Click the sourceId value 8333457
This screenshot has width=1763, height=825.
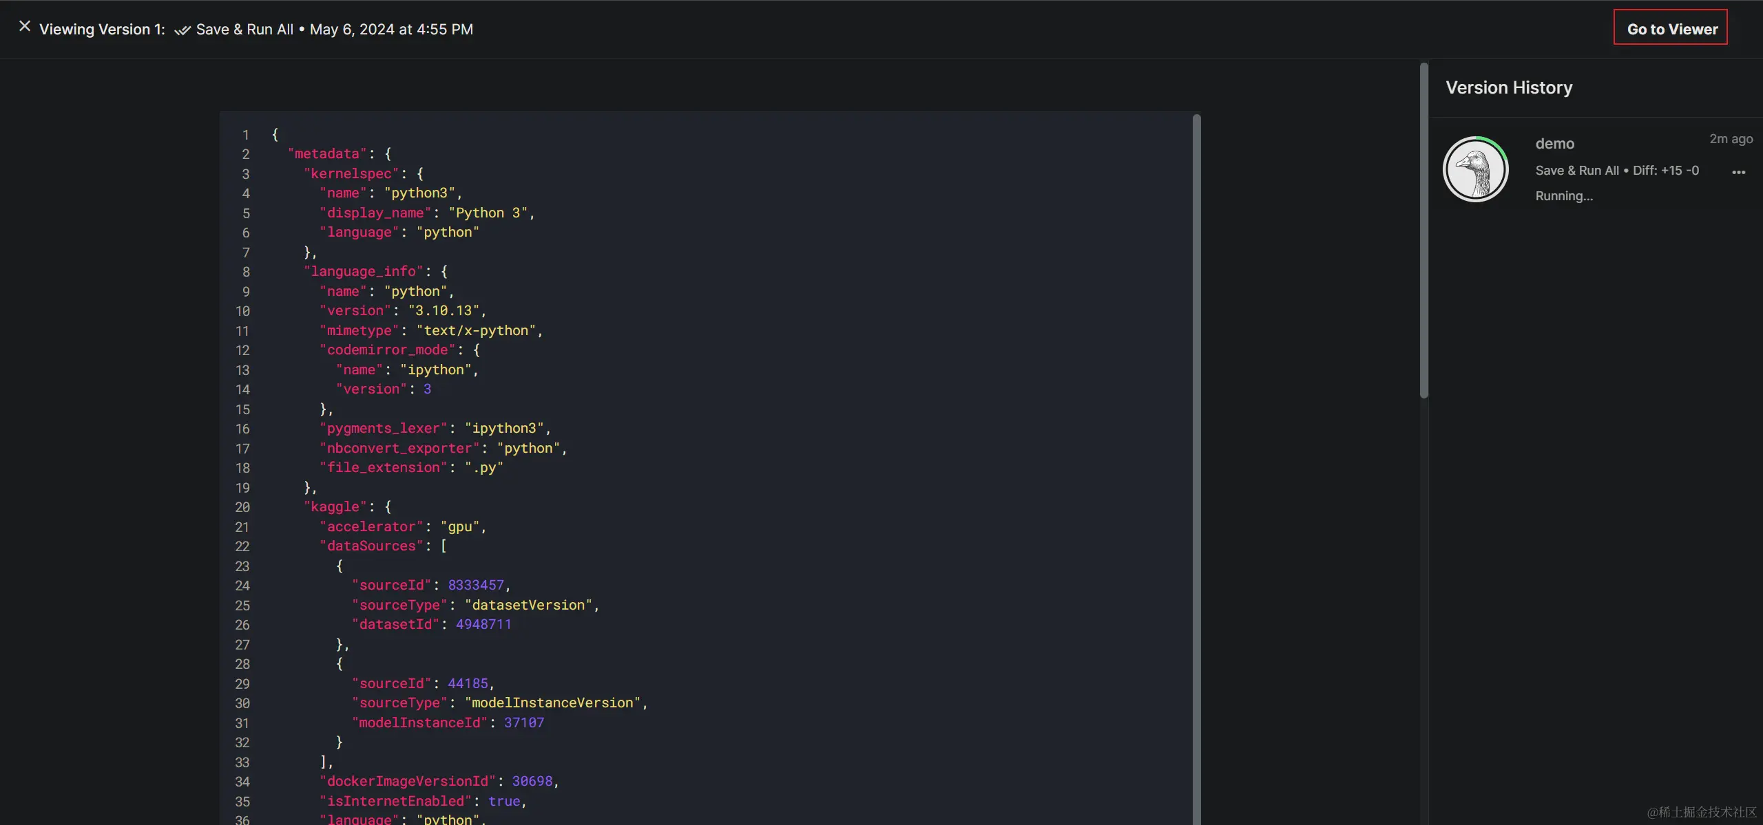point(476,586)
